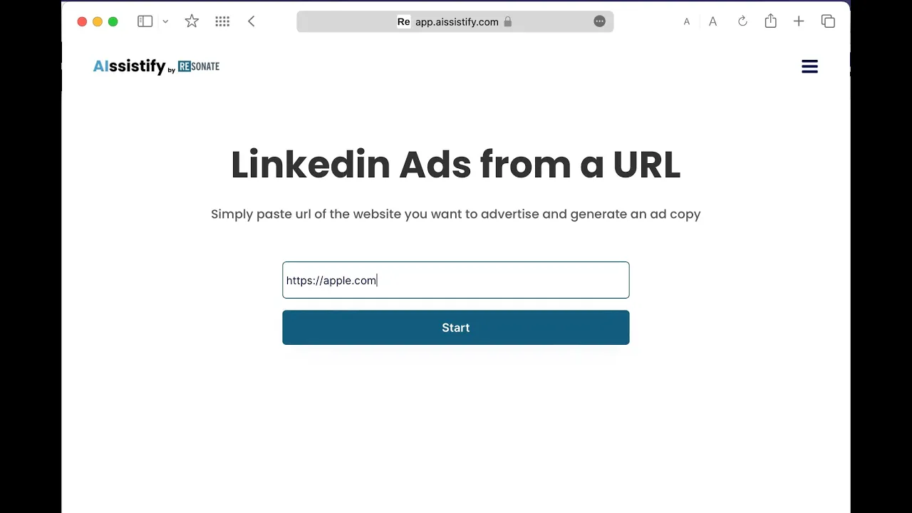The height and width of the screenshot is (513, 912).
Task: Increase text size with large A
Action: tap(712, 21)
